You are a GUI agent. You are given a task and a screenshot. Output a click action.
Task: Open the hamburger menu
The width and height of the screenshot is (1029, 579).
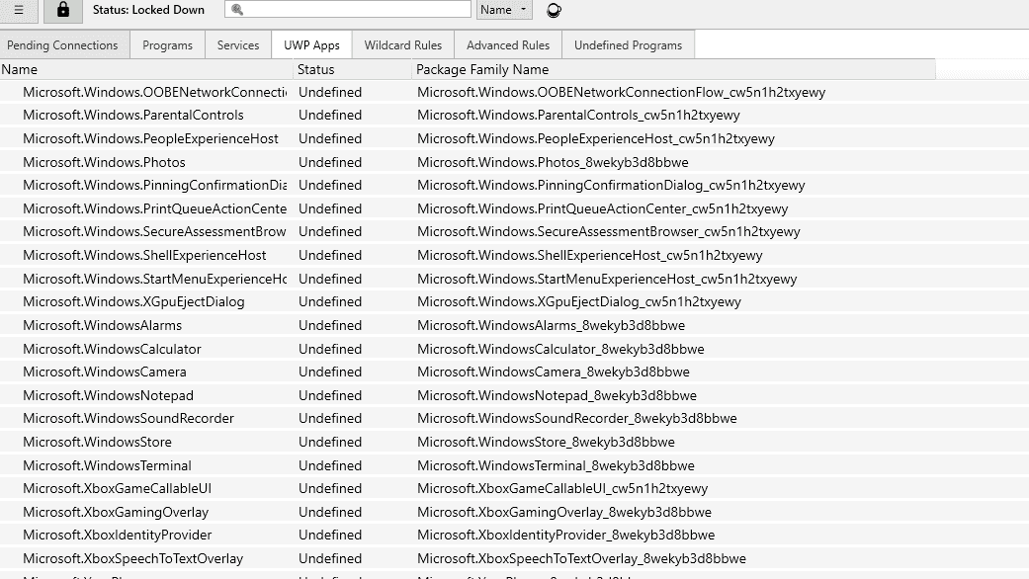tap(19, 10)
